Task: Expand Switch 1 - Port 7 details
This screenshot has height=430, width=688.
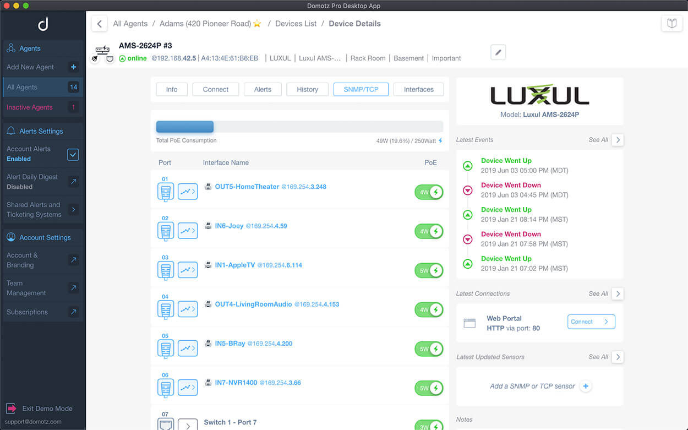Action: [188, 424]
